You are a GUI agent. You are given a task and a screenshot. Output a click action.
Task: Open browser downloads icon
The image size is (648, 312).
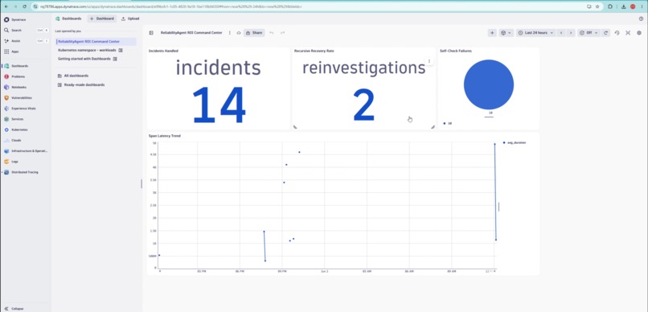pos(623,6)
